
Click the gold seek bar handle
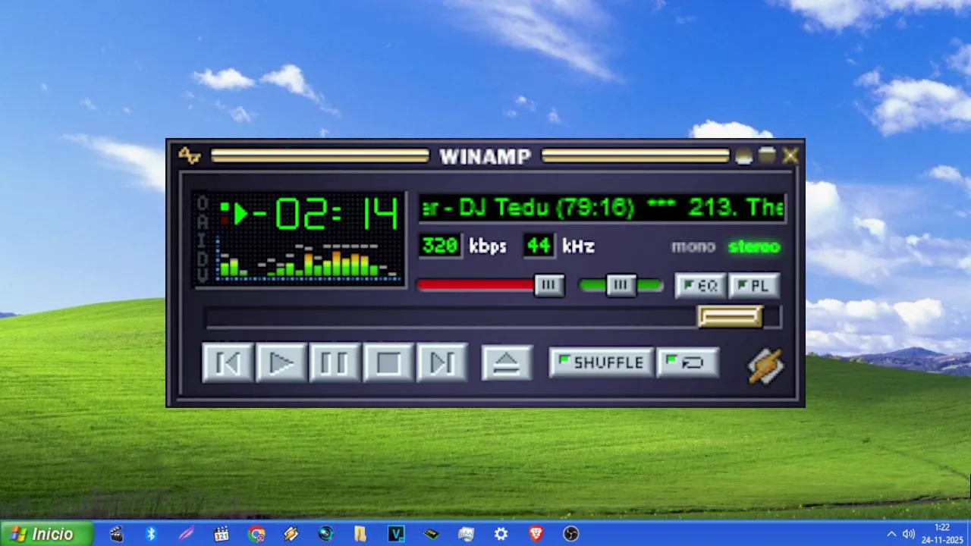pos(730,317)
